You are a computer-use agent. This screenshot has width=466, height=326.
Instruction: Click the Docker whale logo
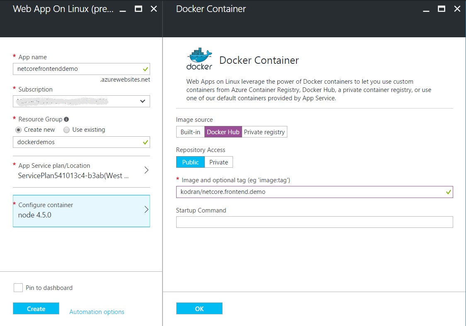click(x=199, y=57)
